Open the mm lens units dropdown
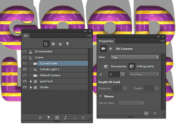 (x=144, y=74)
